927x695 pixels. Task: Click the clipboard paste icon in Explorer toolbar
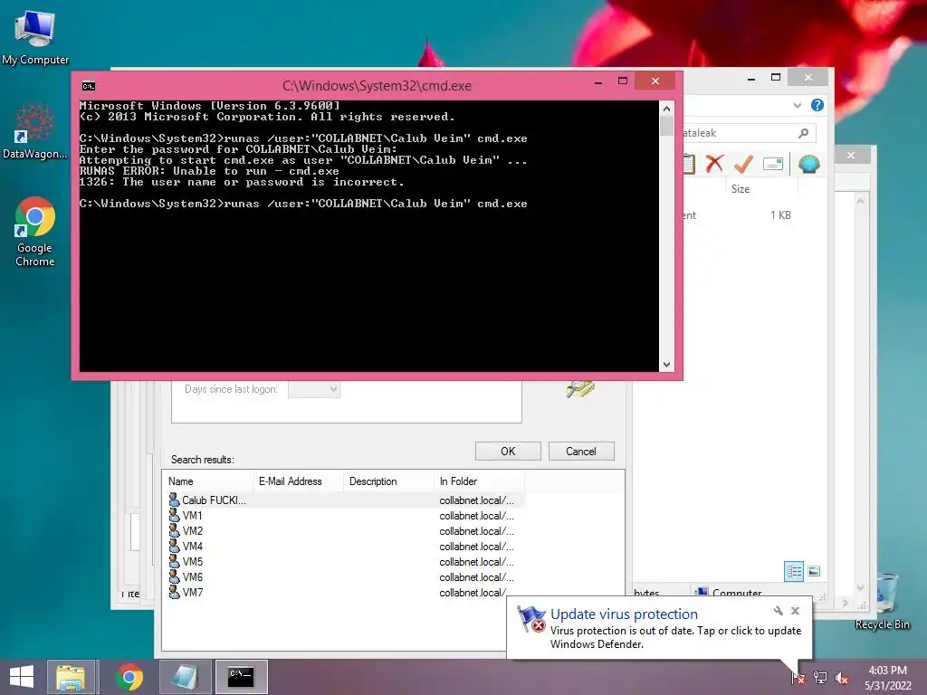pos(689,164)
